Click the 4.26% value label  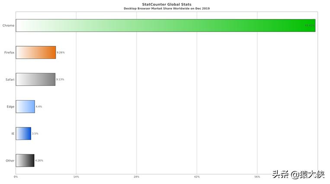[39, 160]
